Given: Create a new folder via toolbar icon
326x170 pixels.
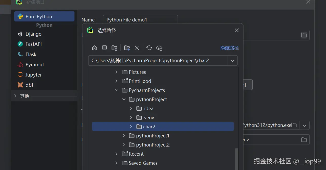Looking at the screenshot, I should [x=127, y=48].
